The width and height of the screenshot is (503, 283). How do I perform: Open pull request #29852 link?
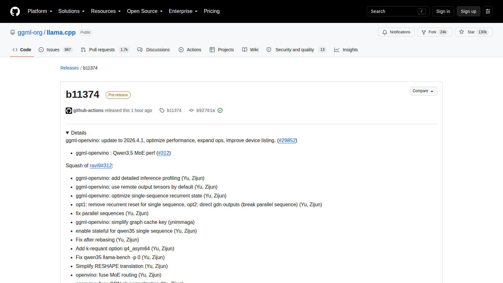tap(287, 141)
